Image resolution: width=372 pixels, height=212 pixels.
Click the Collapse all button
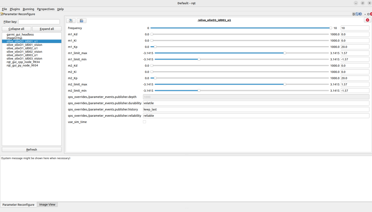pos(16,29)
